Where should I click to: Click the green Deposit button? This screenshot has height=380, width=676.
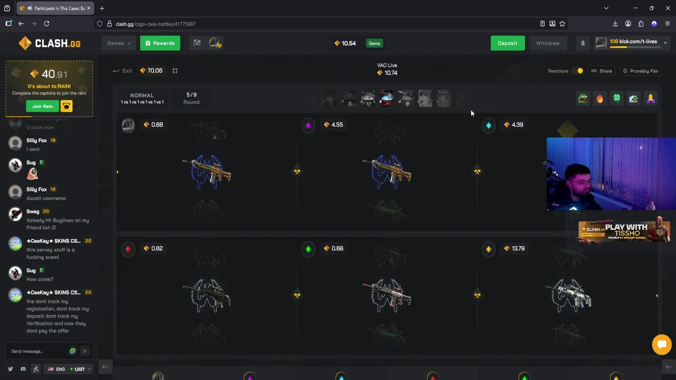(508, 43)
